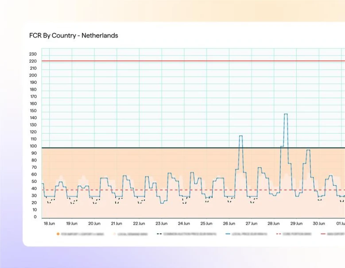This screenshot has height=268, width=345.
Task: Toggle the solid blue line legend entry
Action: (x=246, y=234)
